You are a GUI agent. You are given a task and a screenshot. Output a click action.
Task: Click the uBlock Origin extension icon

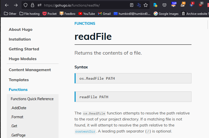click(x=201, y=5)
